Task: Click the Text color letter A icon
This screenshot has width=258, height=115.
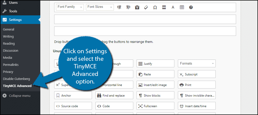Action: [x=173, y=7]
